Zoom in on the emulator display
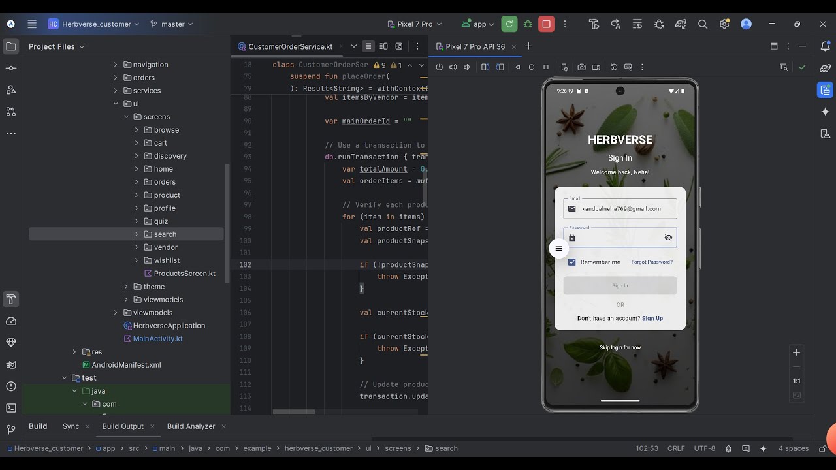 pyautogui.click(x=797, y=352)
